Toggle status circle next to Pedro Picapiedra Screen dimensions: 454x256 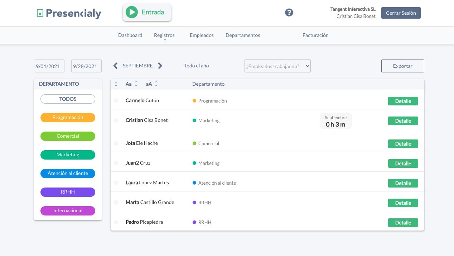point(116,222)
